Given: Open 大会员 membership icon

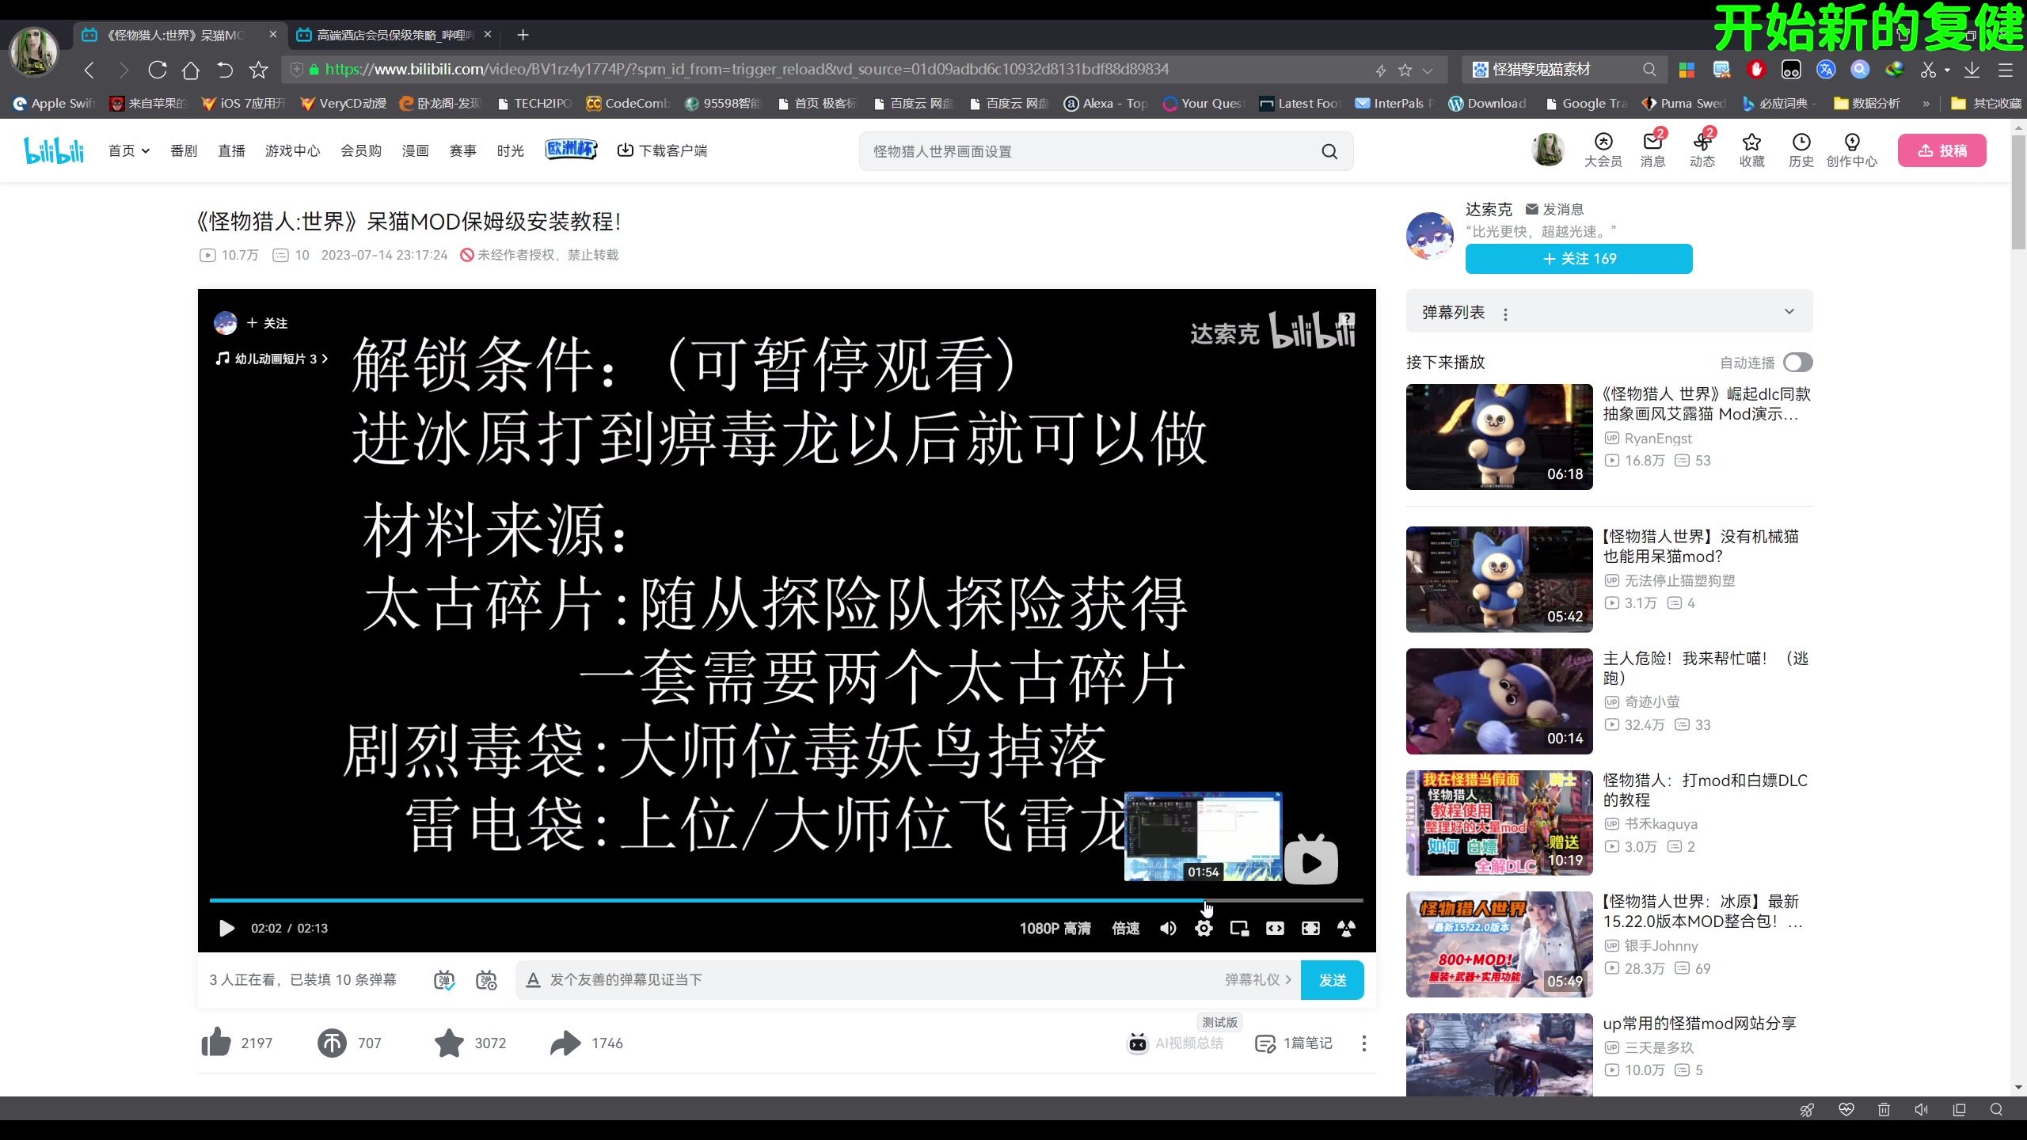Looking at the screenshot, I should (x=1603, y=149).
